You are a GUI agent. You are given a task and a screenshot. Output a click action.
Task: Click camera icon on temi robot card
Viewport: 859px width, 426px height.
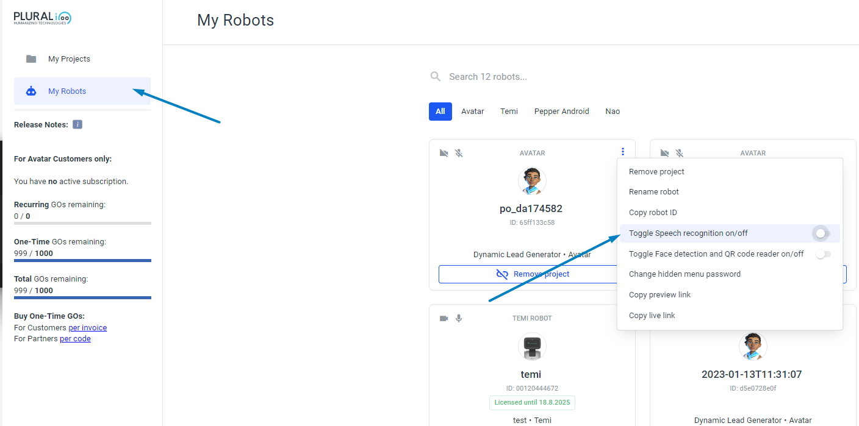(x=444, y=318)
